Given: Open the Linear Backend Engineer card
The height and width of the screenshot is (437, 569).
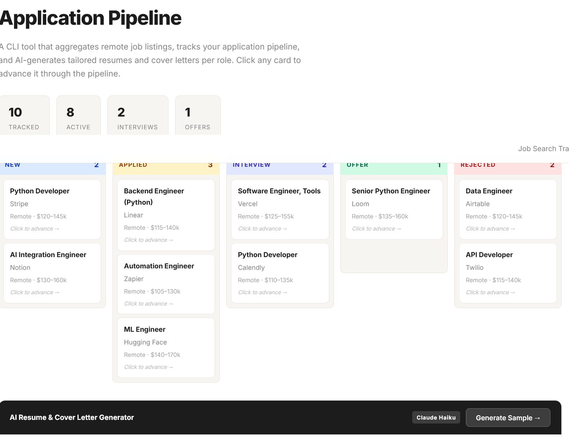Looking at the screenshot, I should click(166, 215).
